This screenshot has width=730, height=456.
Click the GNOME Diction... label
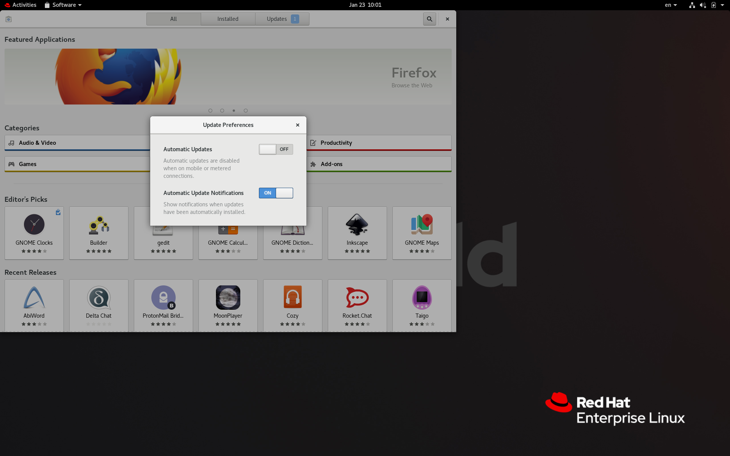click(292, 243)
